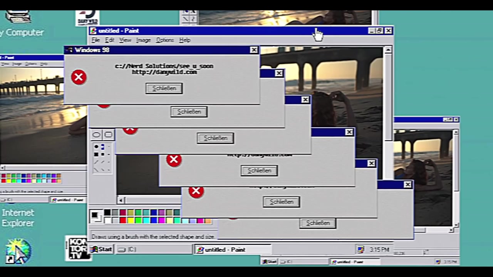The width and height of the screenshot is (493, 277).
Task: Choose the large square brush shape
Action: [x=96, y=154]
